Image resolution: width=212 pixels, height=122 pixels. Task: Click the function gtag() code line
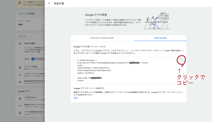click(x=94, y=71)
